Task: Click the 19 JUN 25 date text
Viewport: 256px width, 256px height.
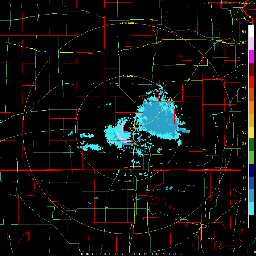Action: (x=155, y=254)
